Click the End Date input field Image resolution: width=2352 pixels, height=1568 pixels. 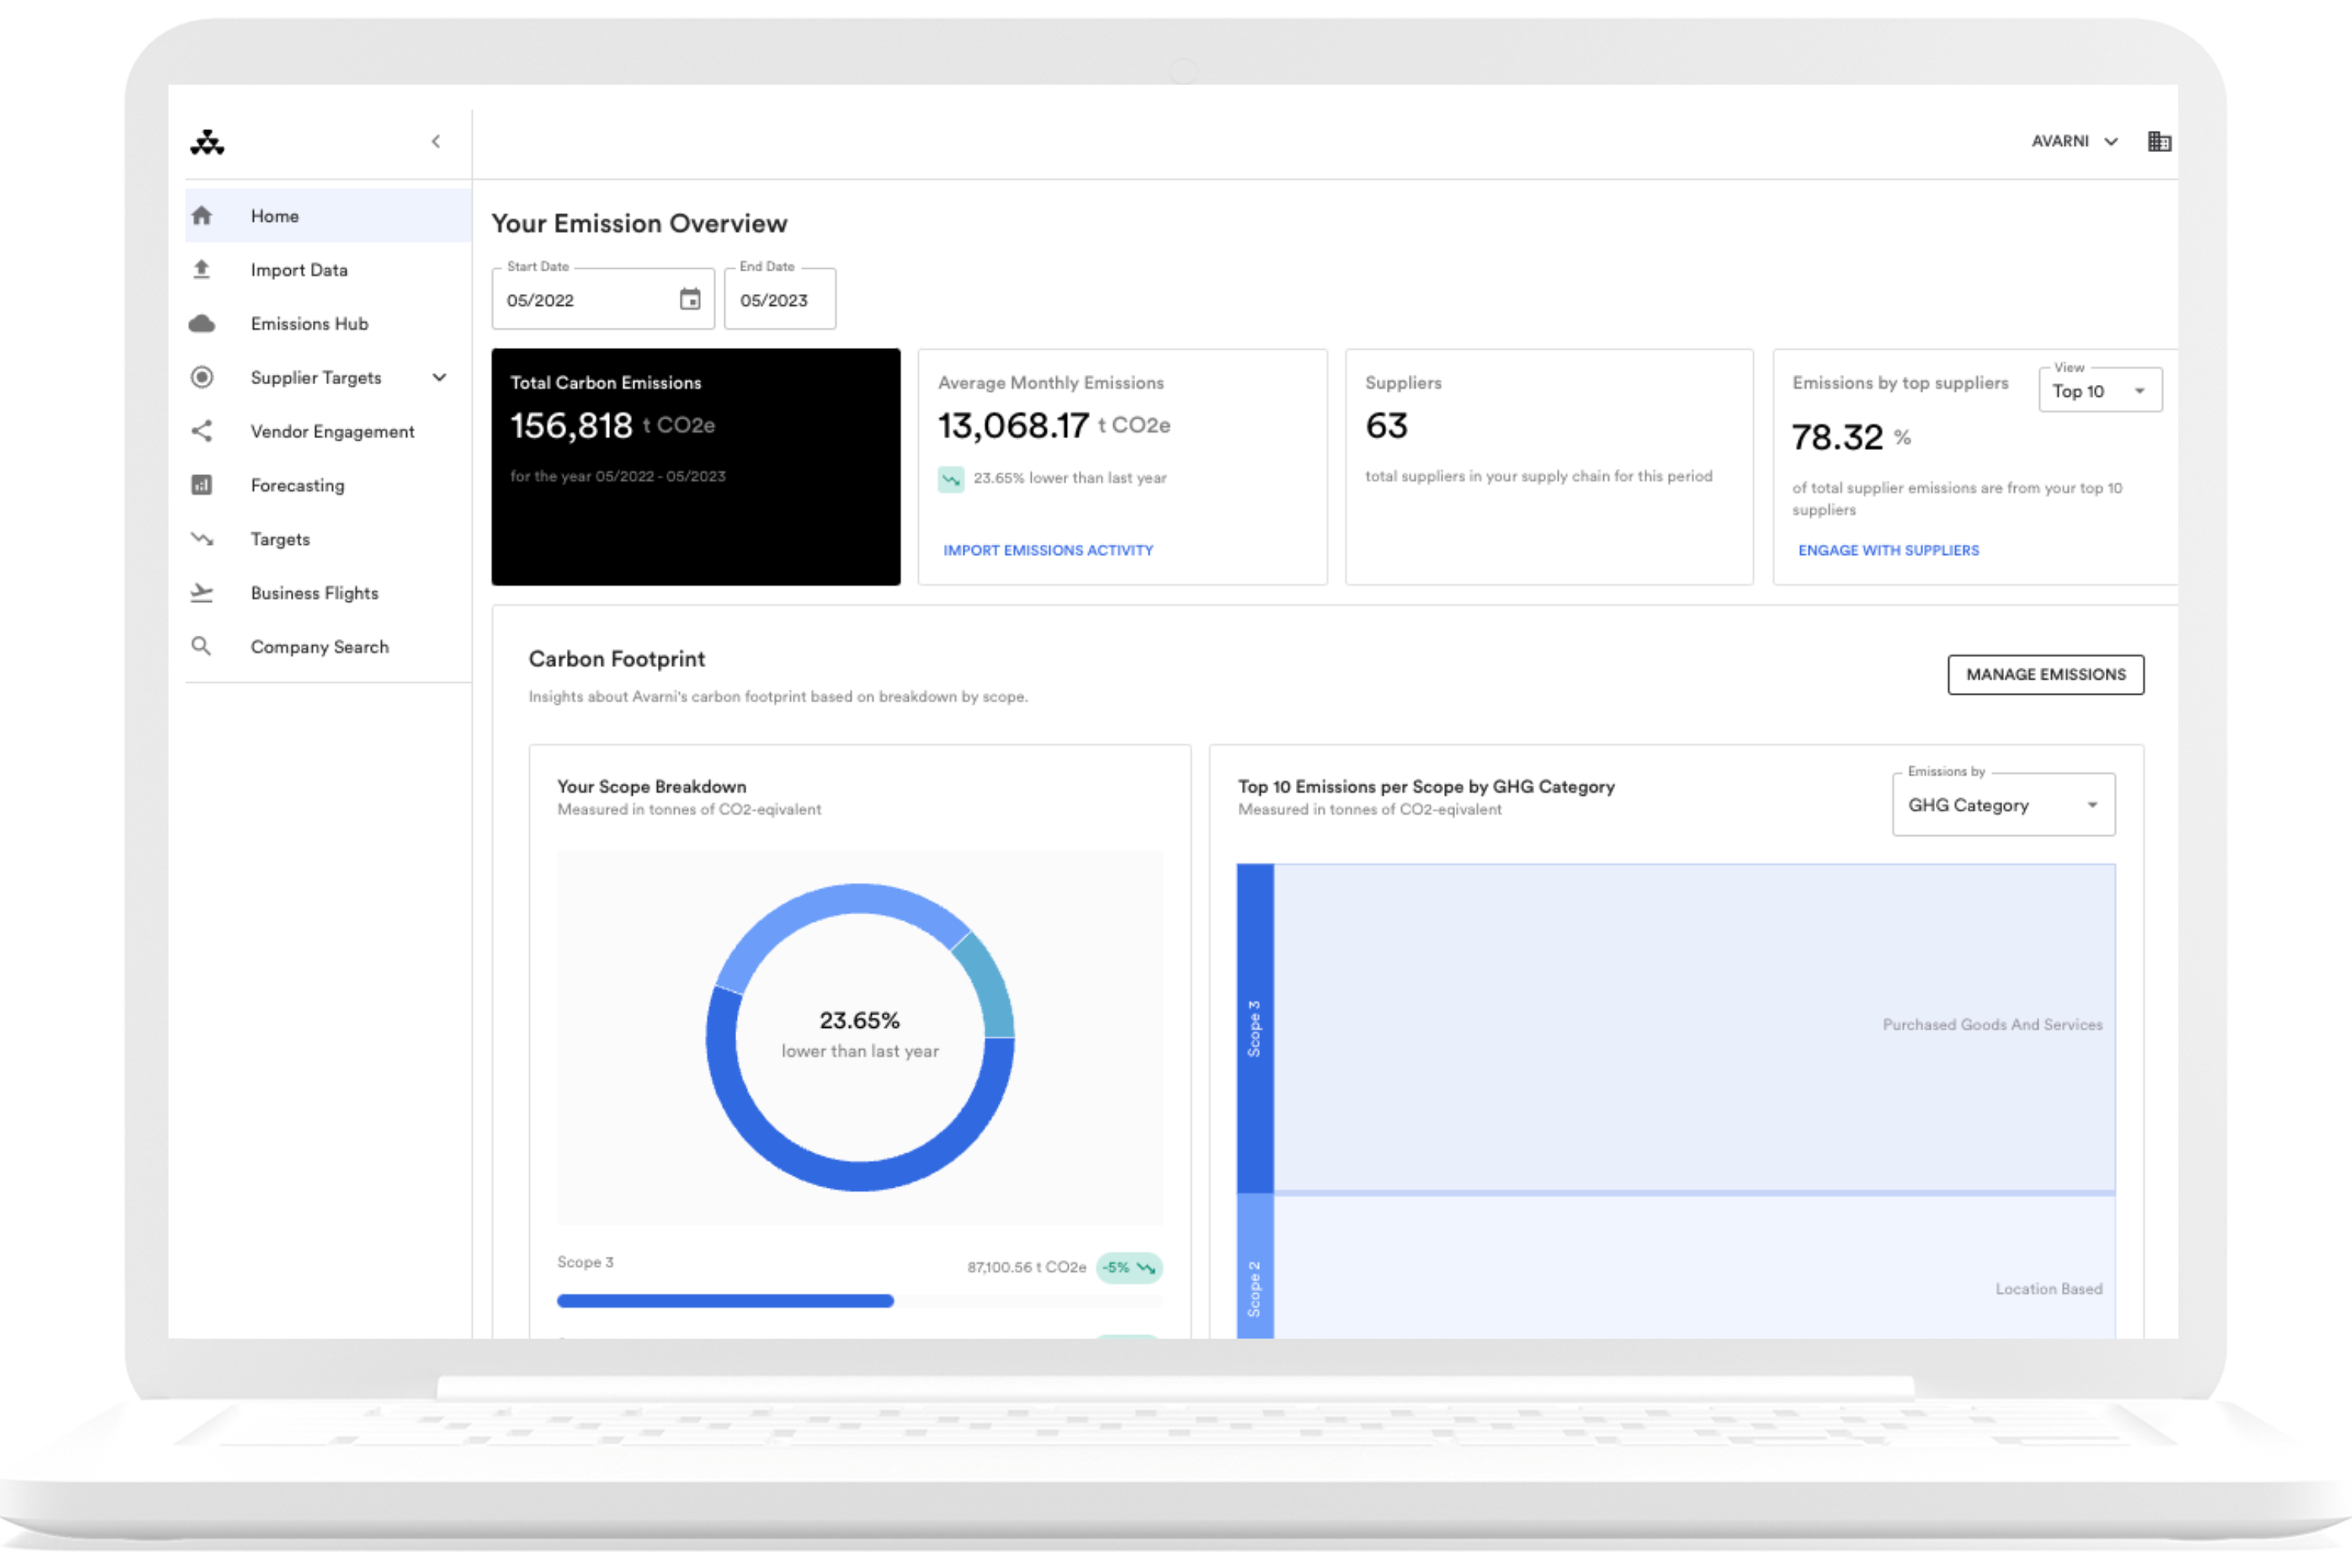pyautogui.click(x=779, y=300)
